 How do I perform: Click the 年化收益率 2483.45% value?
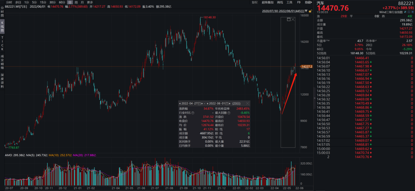coord(243,108)
